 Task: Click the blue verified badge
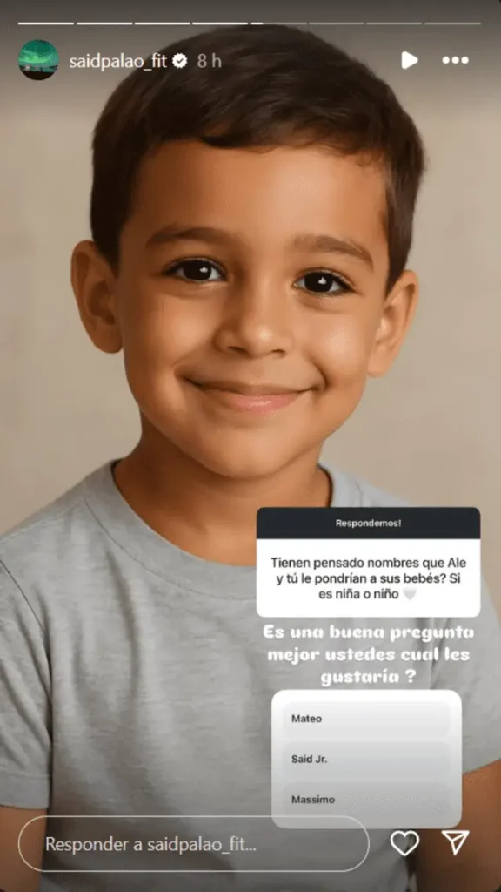pos(180,61)
